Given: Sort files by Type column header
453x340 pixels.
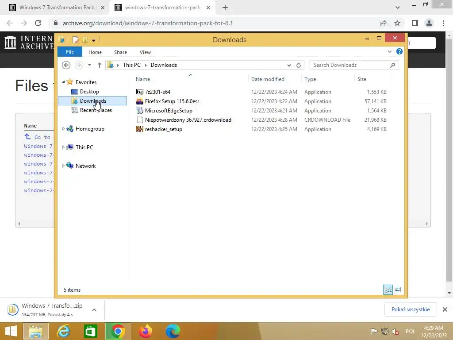Looking at the screenshot, I should (x=310, y=79).
